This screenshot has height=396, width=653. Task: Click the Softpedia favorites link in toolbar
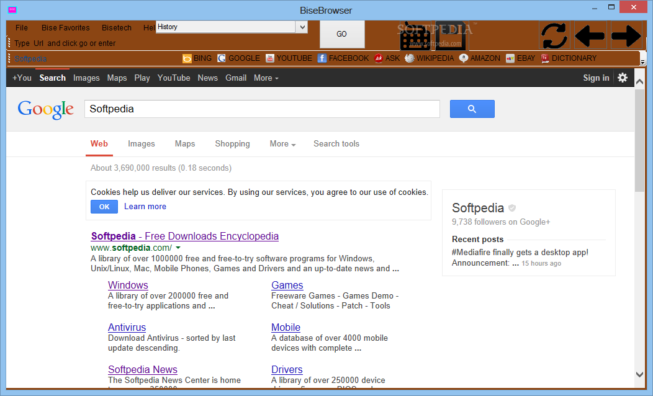pyautogui.click(x=30, y=59)
